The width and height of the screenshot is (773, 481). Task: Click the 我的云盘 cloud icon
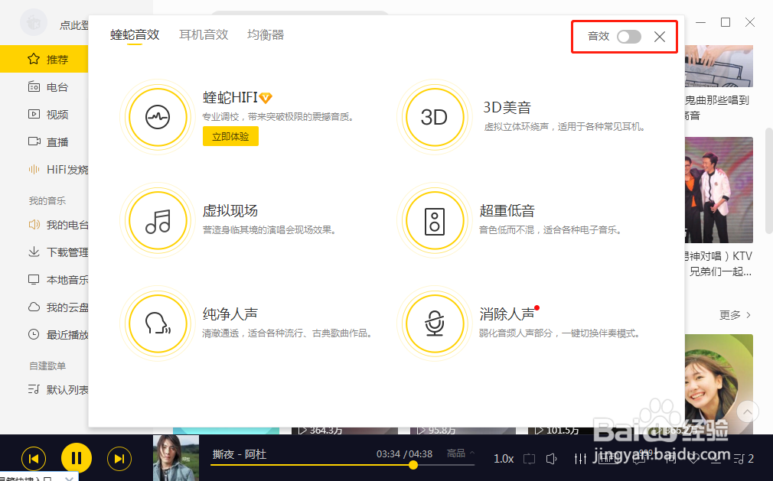tap(34, 307)
